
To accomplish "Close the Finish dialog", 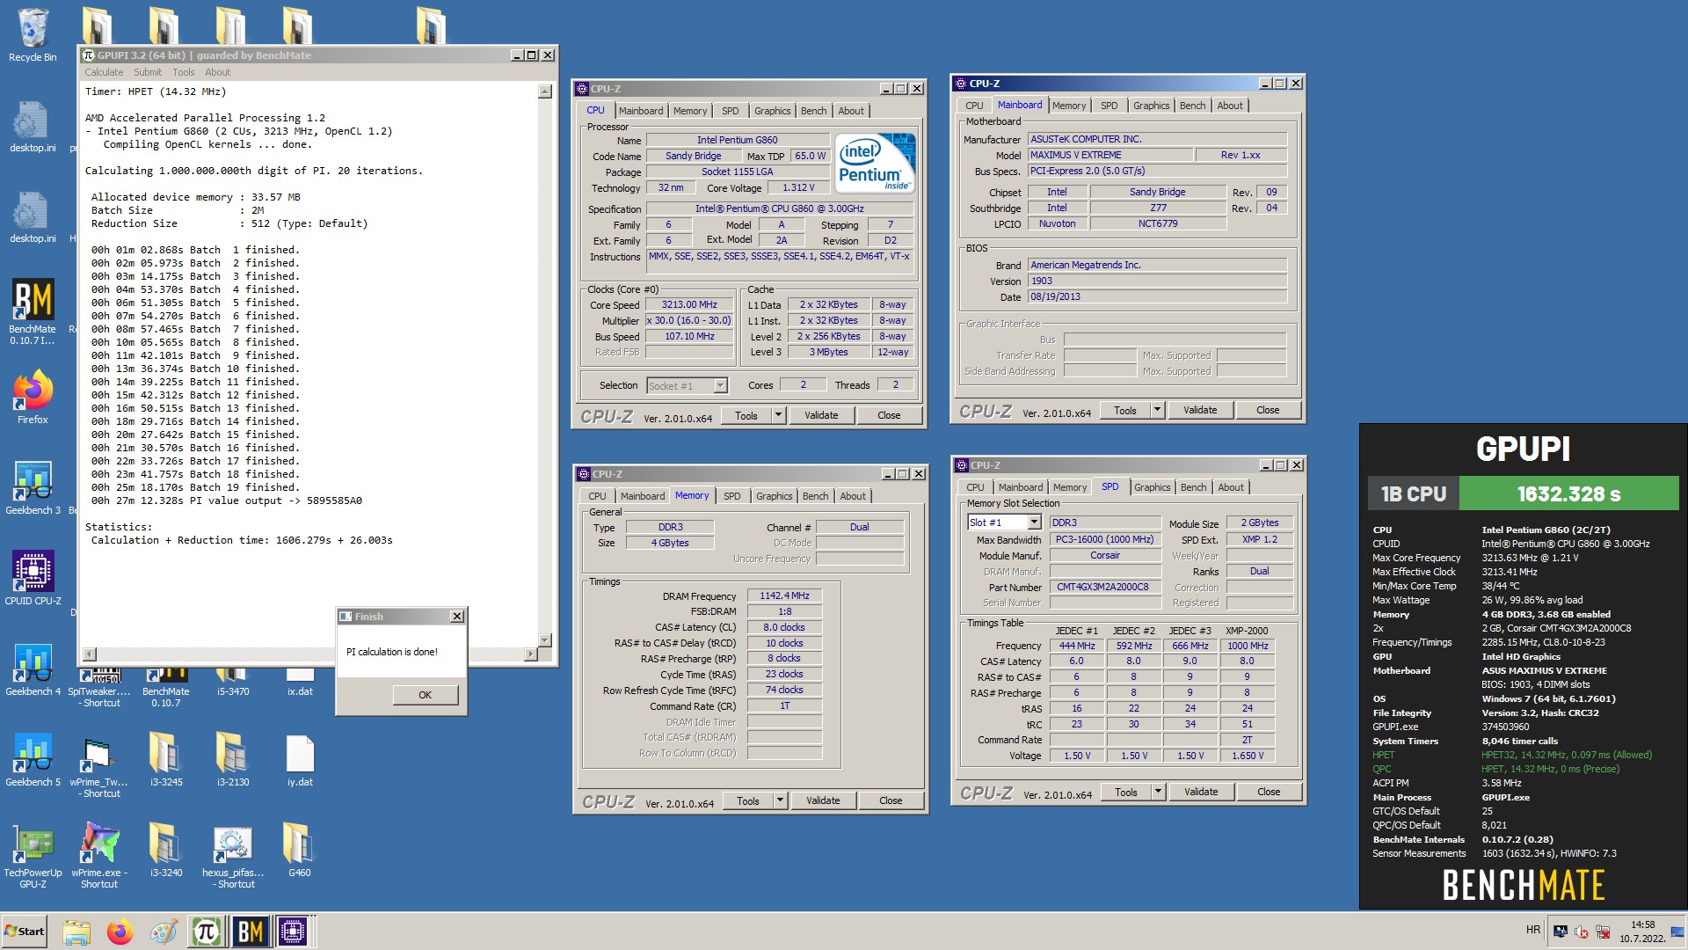I will [x=457, y=617].
